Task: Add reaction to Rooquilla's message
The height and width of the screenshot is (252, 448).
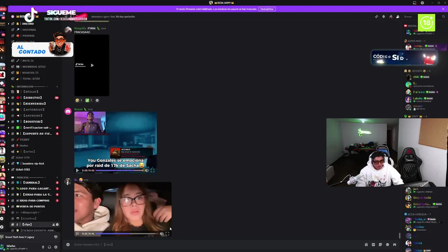Action: tap(97, 100)
